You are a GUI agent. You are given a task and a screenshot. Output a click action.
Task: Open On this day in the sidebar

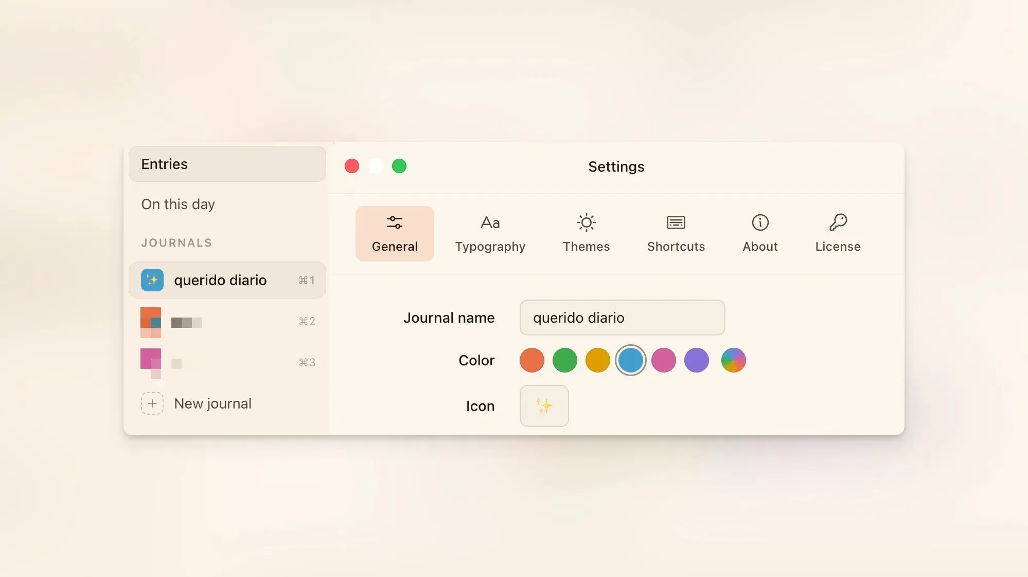[x=178, y=204]
